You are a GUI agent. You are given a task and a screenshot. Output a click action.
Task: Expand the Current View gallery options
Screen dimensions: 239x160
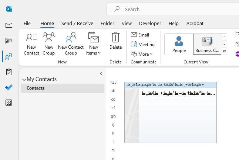[x=224, y=51]
